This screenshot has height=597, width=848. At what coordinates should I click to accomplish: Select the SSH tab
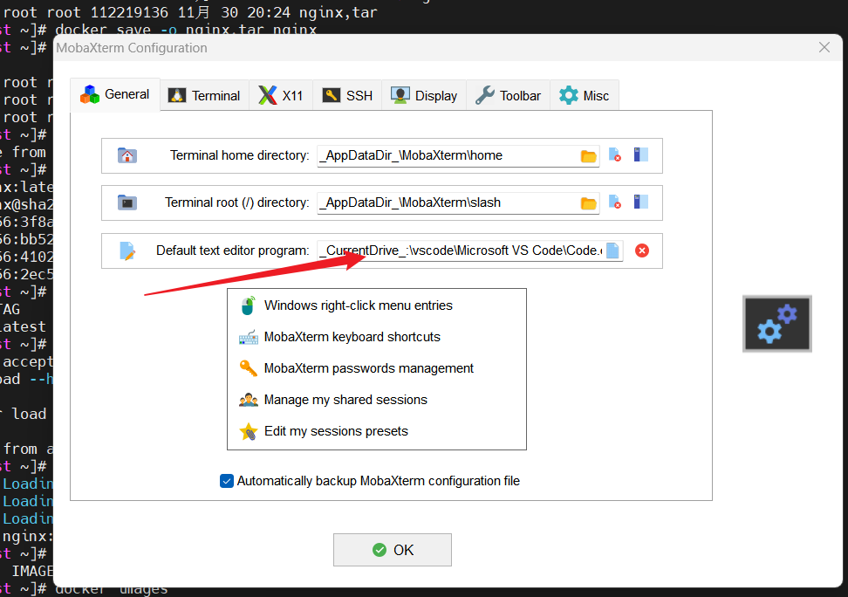point(347,96)
